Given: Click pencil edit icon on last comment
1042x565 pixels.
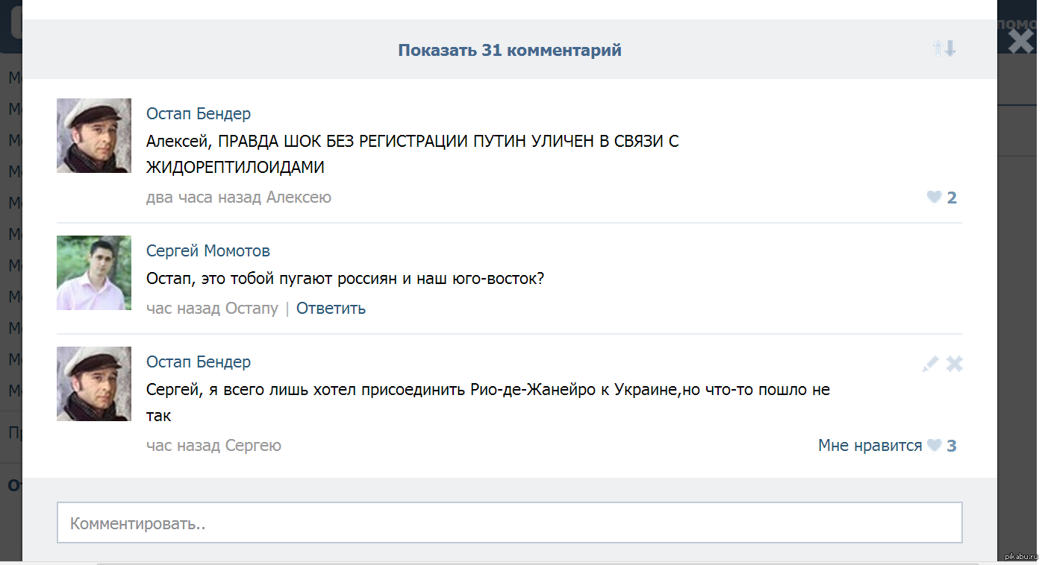Looking at the screenshot, I should point(930,364).
